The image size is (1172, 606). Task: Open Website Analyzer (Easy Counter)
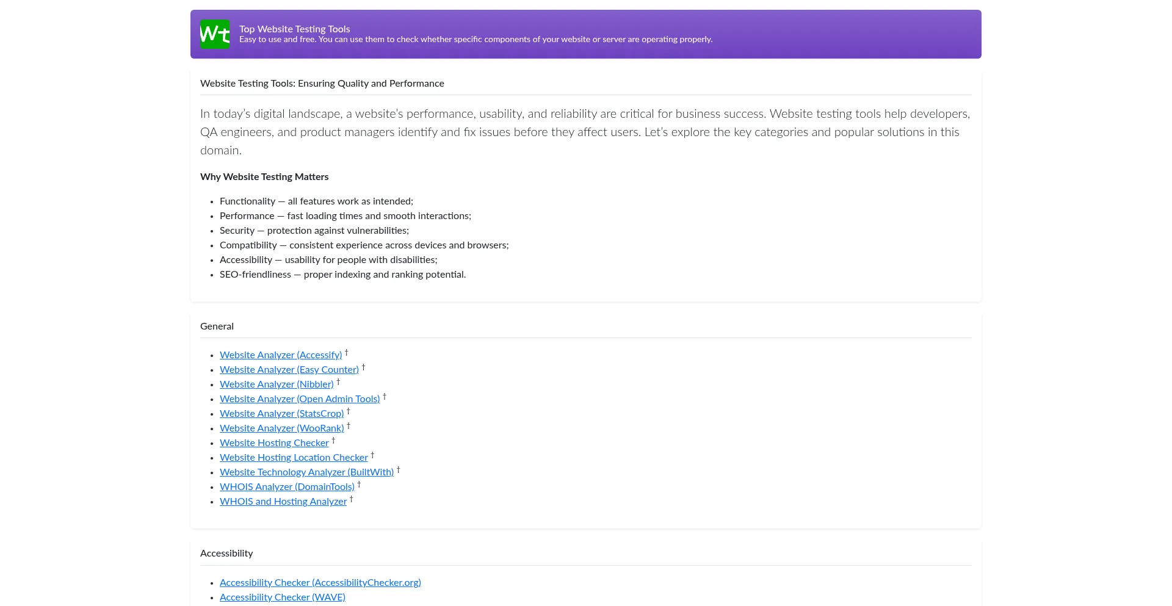pyautogui.click(x=289, y=370)
